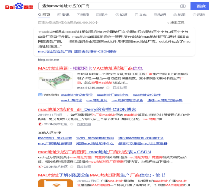The width and height of the screenshot is (209, 187).
Task: Expand dropdown arrow under the Derry的专栏 result
Action: pyautogui.click(x=72, y=124)
